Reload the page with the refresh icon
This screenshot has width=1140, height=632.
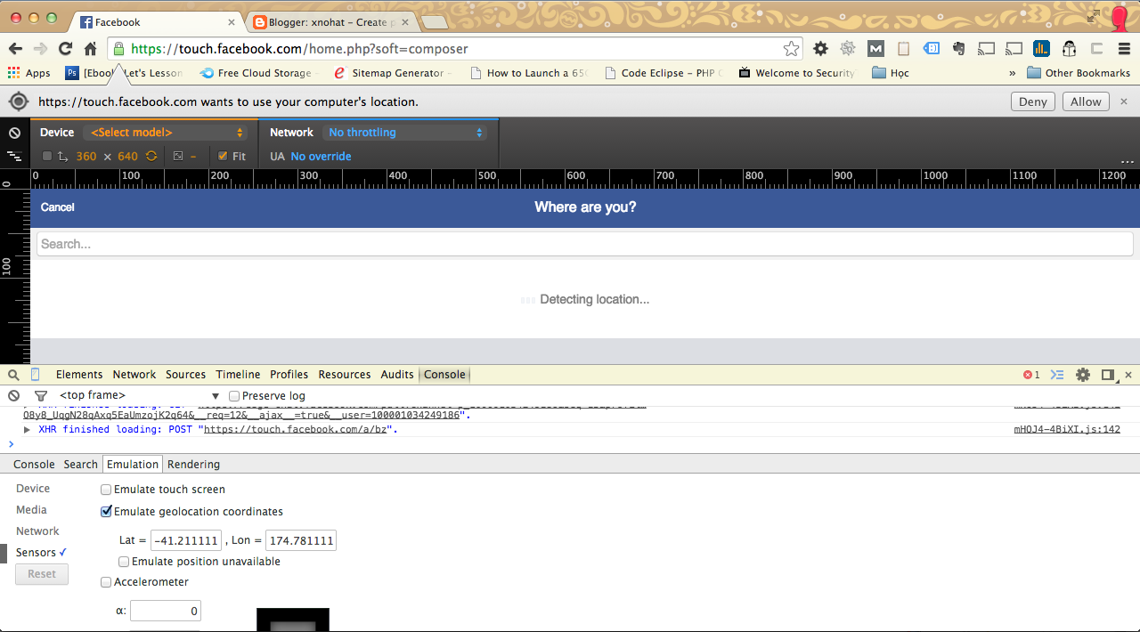65,49
